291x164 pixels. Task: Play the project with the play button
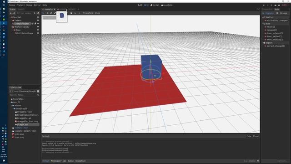tap(264, 5)
